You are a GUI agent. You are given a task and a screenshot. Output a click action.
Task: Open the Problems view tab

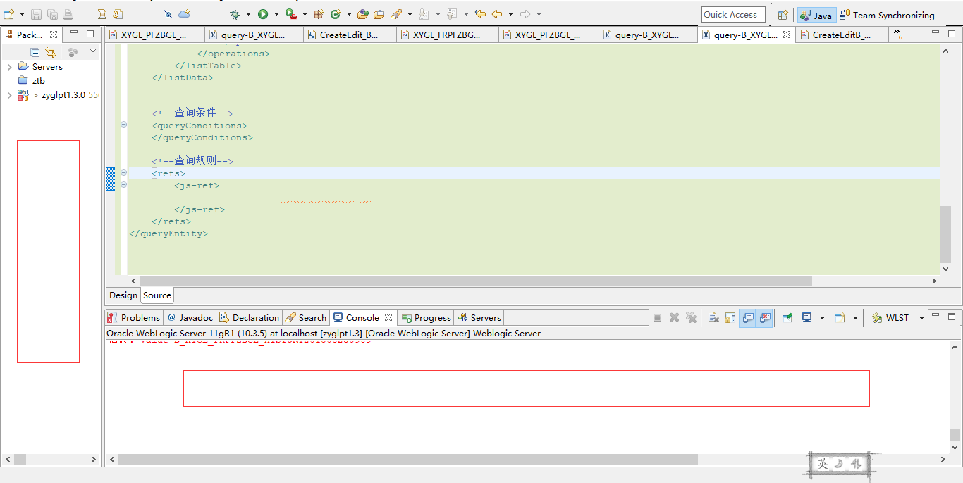134,318
